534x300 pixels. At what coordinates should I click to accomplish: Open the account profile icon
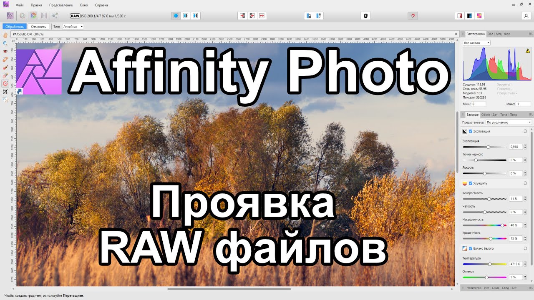pos(526,16)
